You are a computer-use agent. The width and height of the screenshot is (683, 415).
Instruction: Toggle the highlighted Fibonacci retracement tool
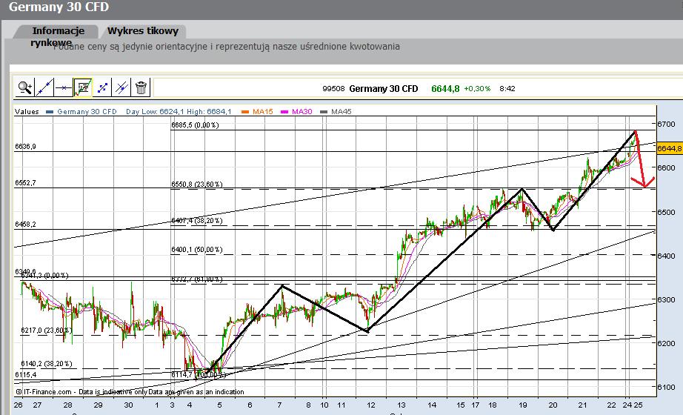[x=83, y=87]
